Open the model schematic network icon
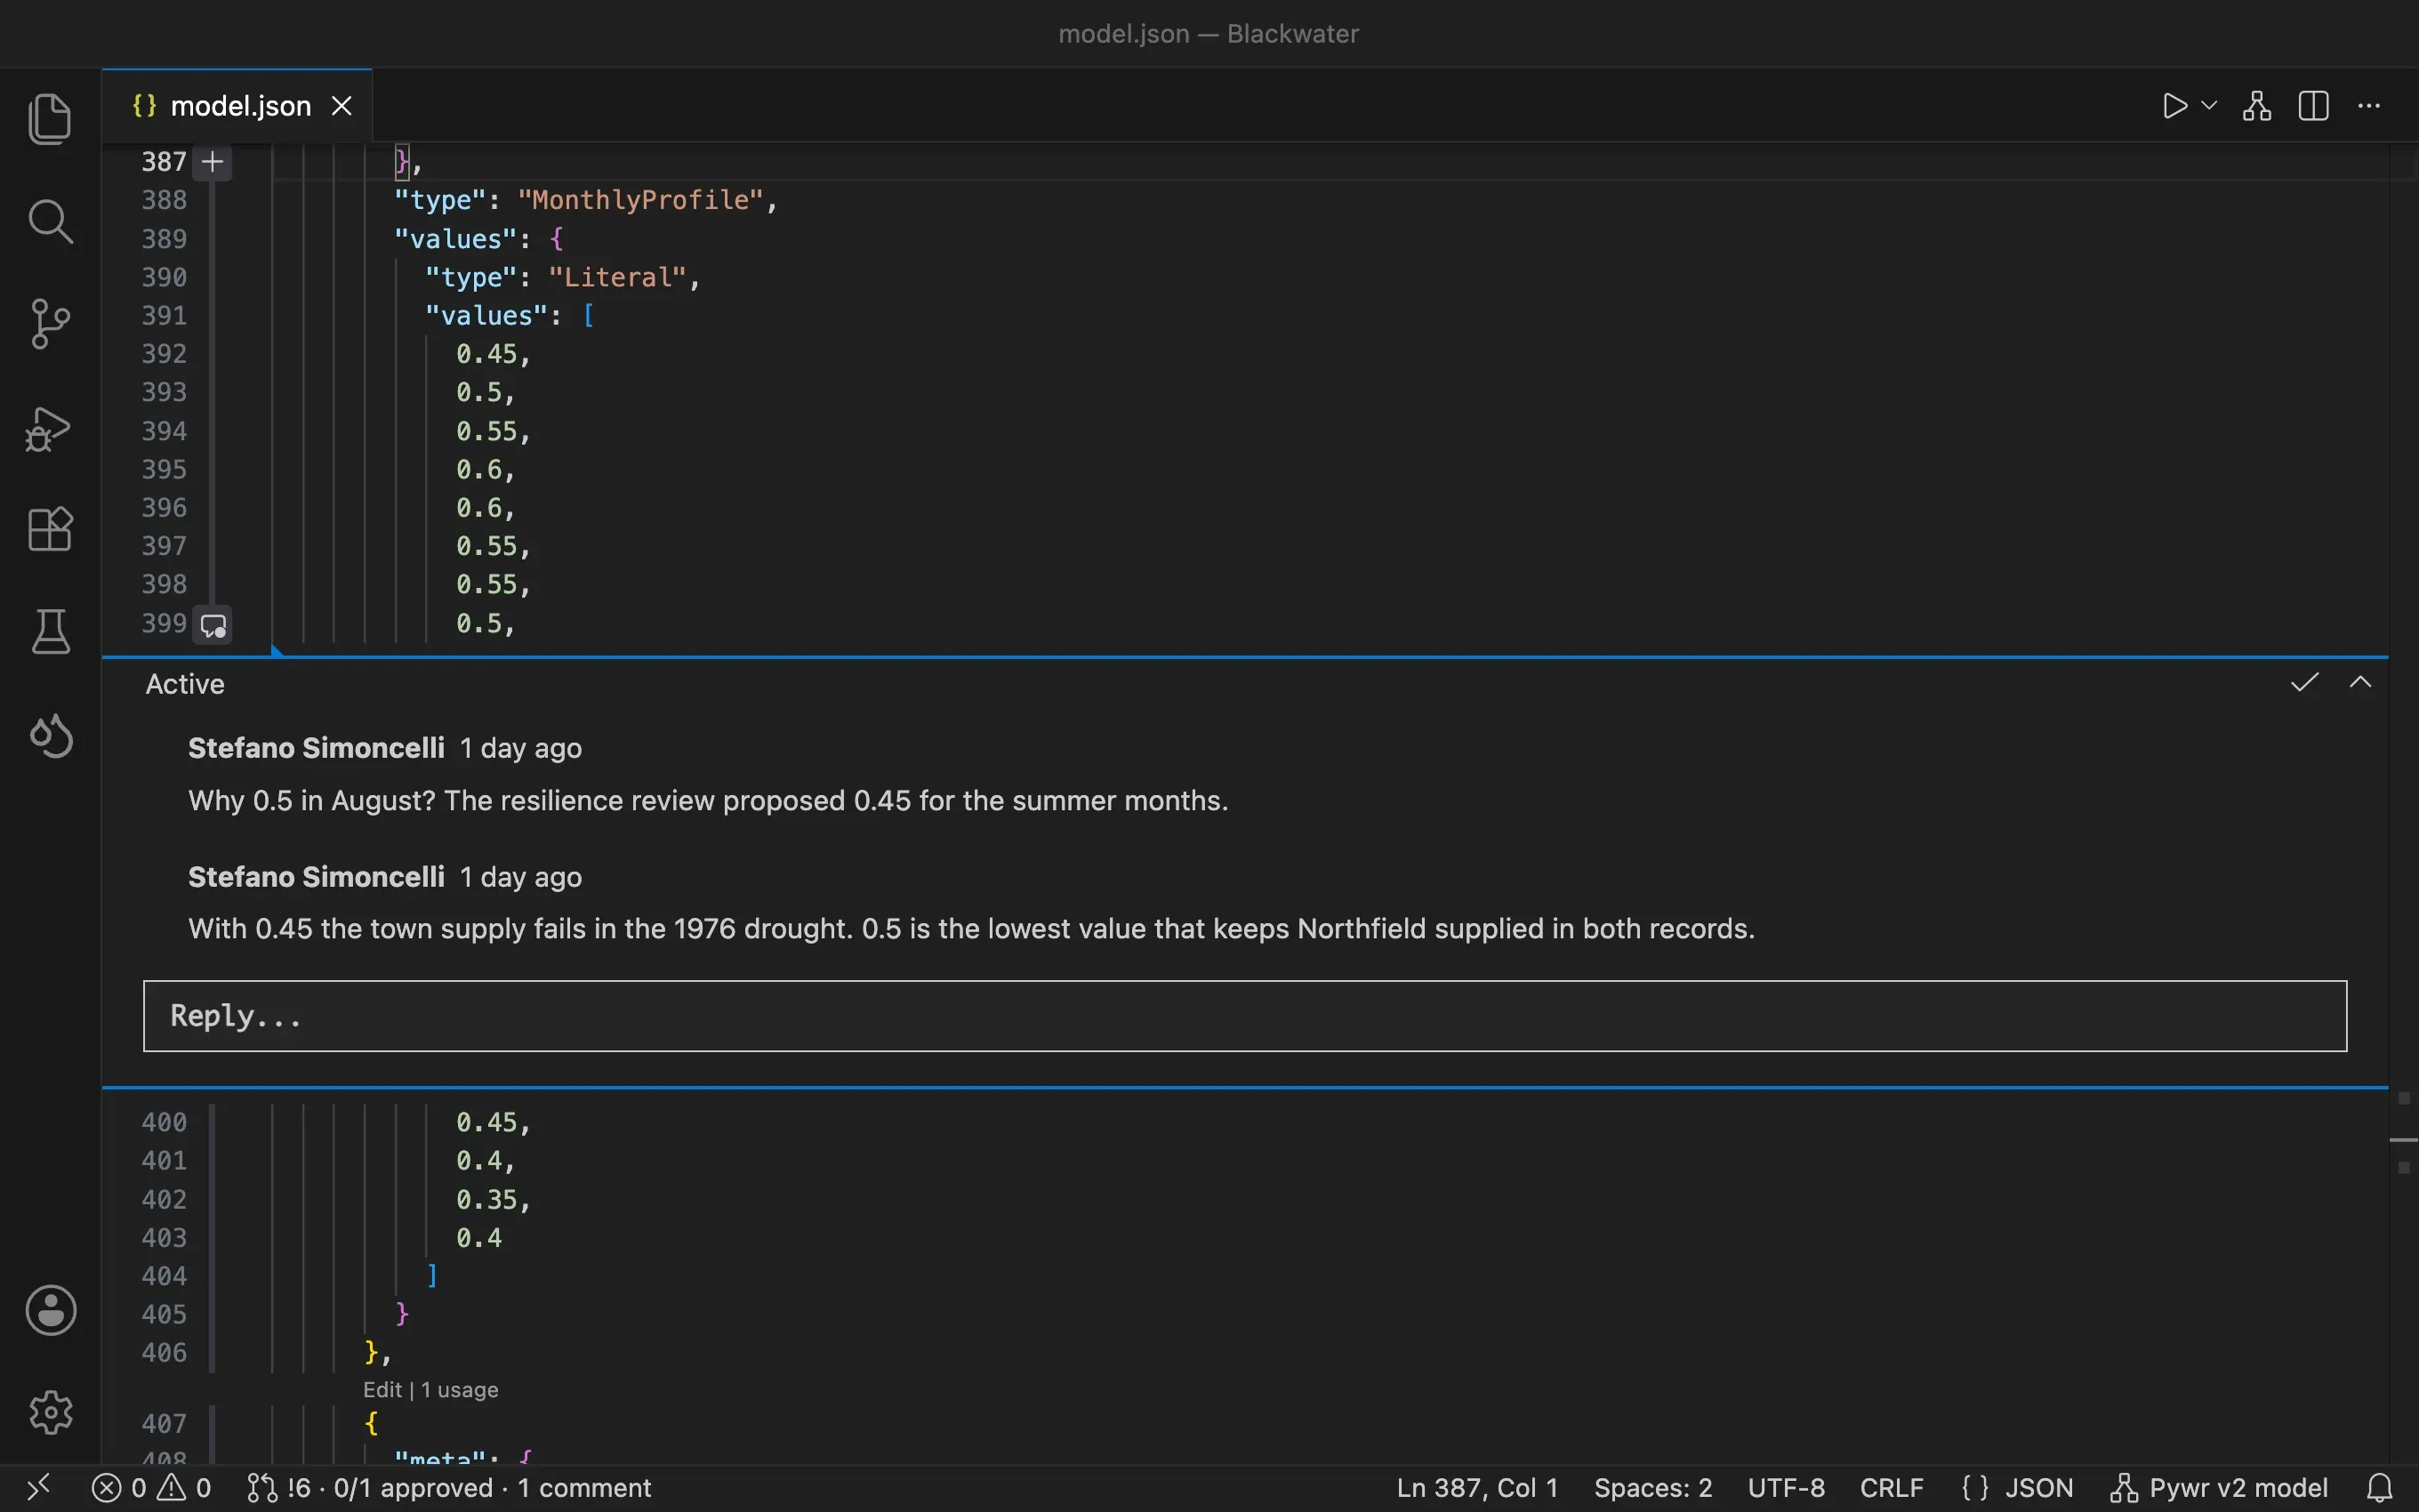 [2257, 106]
